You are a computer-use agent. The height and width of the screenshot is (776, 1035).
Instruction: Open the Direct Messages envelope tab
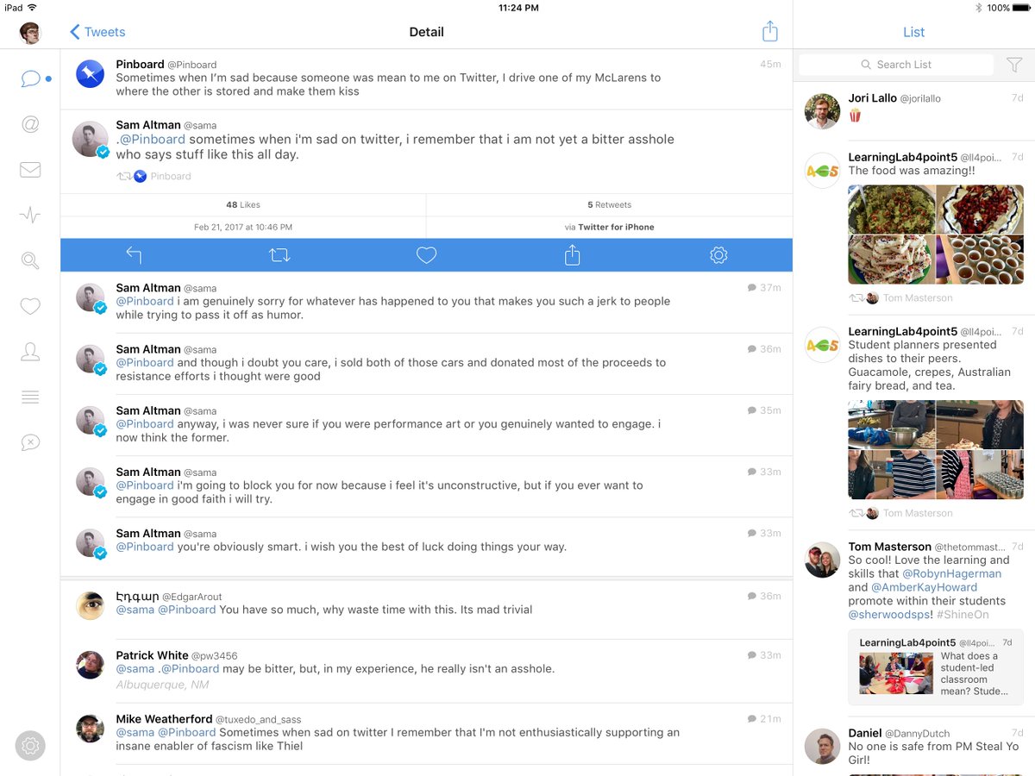pyautogui.click(x=30, y=170)
